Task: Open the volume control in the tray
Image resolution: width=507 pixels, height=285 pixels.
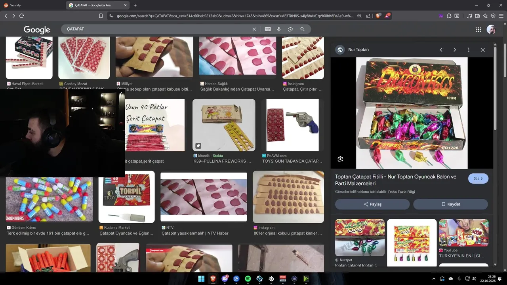Action: tap(474, 279)
